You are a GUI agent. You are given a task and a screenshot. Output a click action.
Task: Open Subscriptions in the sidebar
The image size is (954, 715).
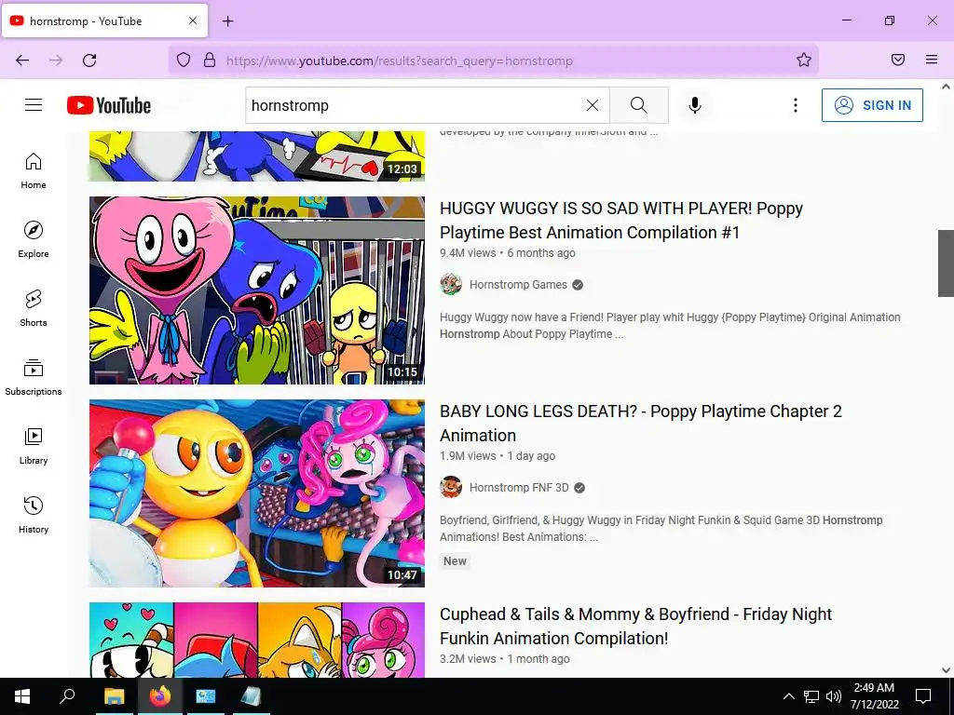34,377
